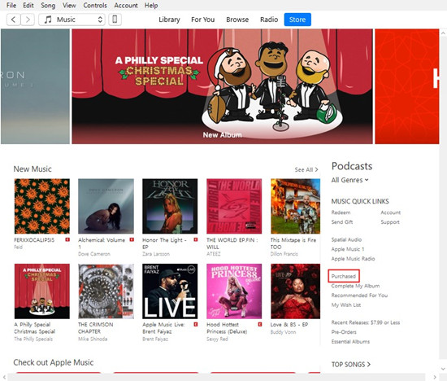Open the Edit menu
This screenshot has height=381, width=447.
(28, 5)
